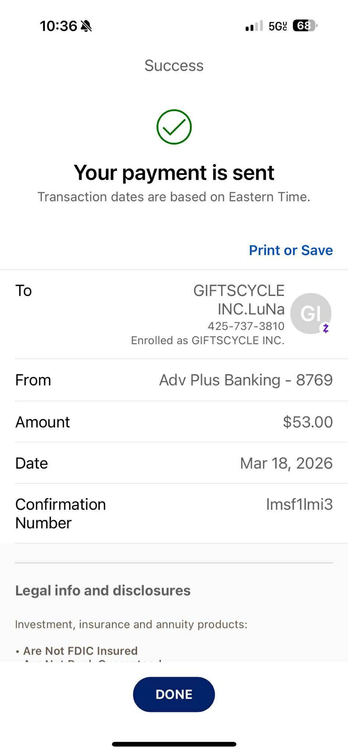Tap the purple Zelle badge icon
This screenshot has width=348, height=754.
point(326,328)
